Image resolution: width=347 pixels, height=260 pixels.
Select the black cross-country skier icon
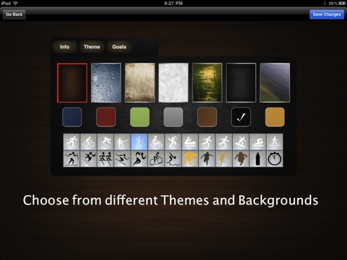click(x=72, y=159)
